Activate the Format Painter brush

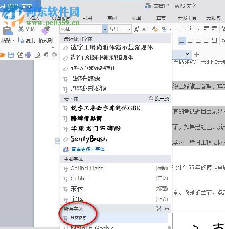pyautogui.click(x=46, y=30)
